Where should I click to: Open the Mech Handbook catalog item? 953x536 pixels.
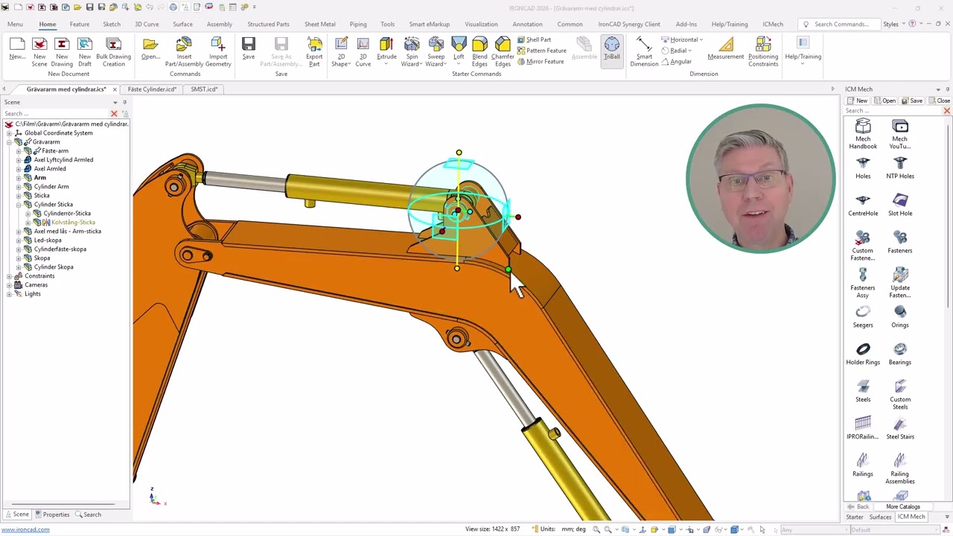coord(863,134)
